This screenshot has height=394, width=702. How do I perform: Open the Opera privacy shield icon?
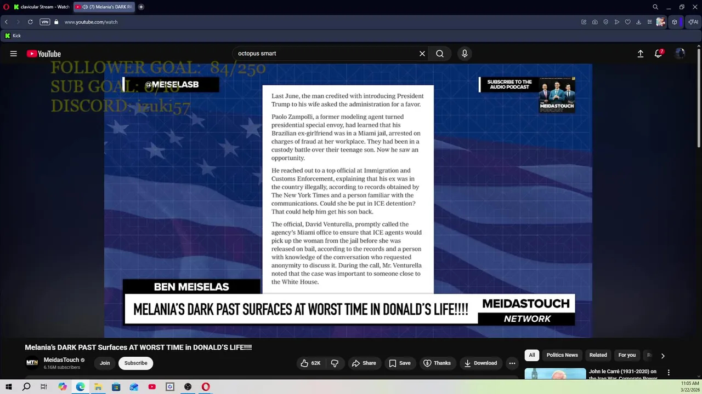606,22
